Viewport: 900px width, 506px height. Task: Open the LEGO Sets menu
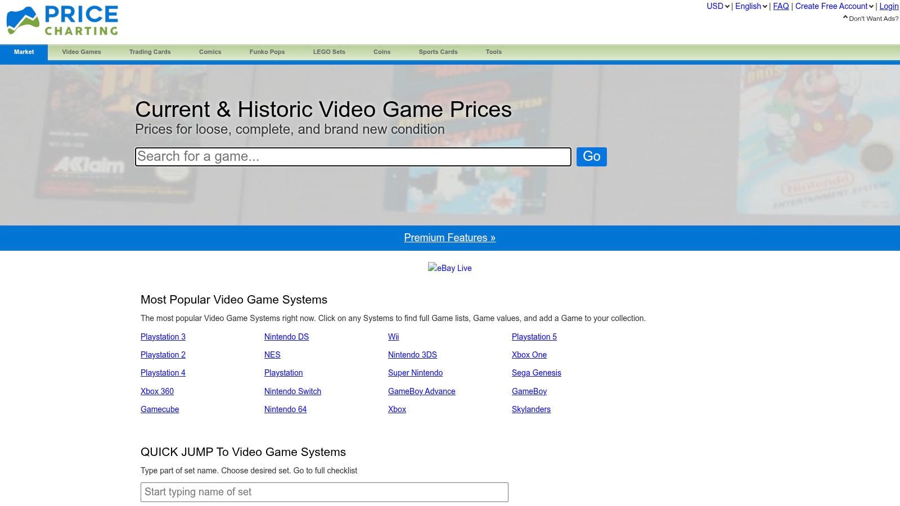(329, 52)
